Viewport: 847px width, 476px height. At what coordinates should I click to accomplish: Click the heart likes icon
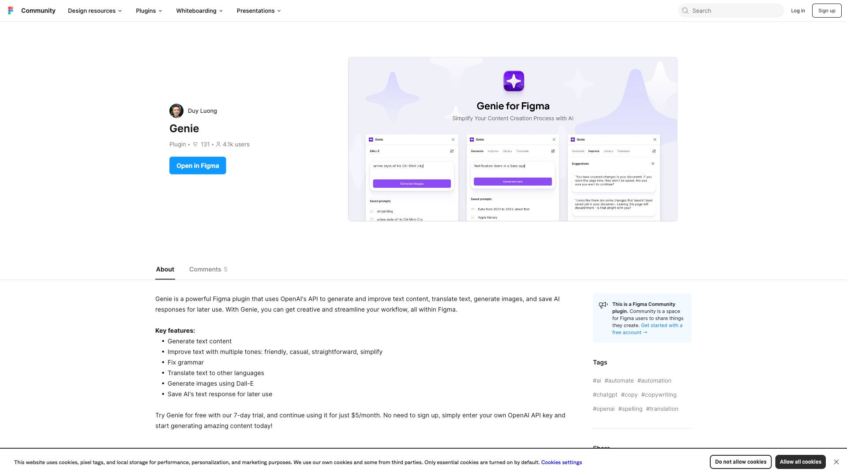[195, 144]
